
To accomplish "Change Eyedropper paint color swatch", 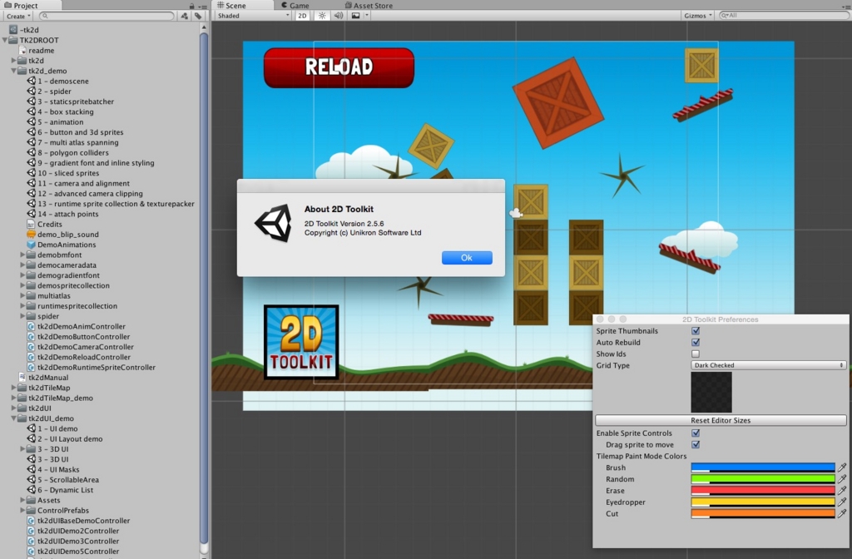I will 763,502.
